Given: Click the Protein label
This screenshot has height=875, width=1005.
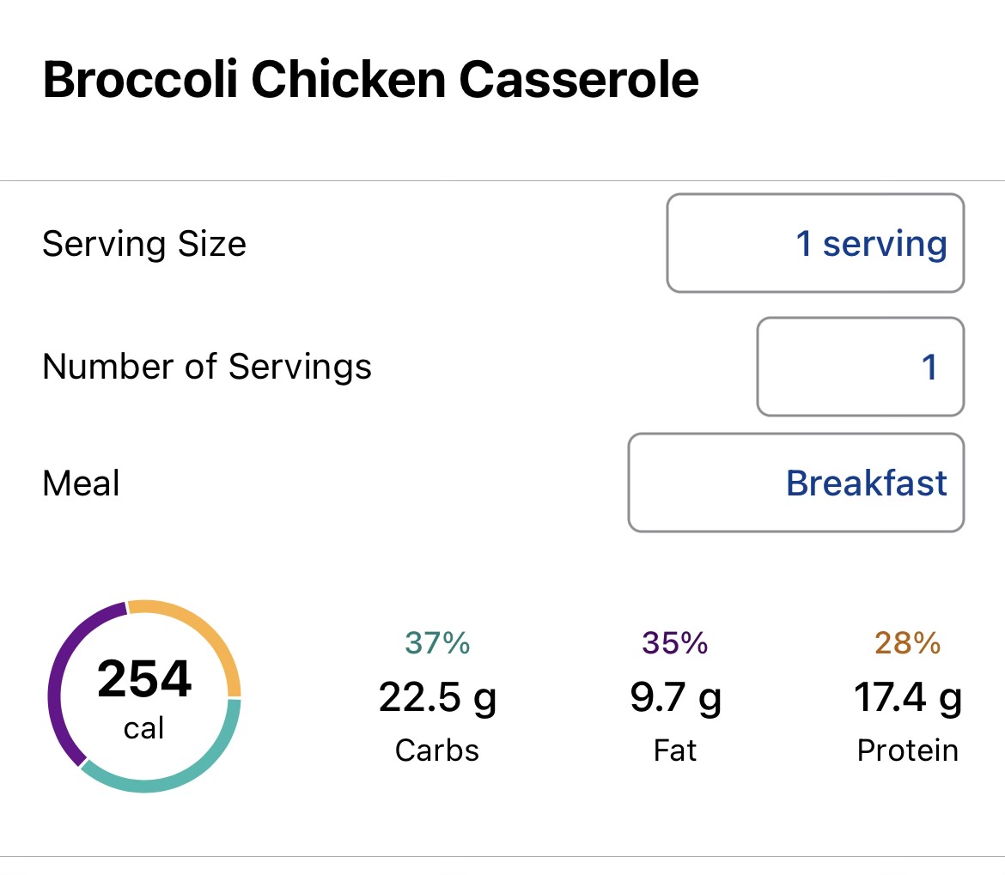Looking at the screenshot, I should coord(908,750).
